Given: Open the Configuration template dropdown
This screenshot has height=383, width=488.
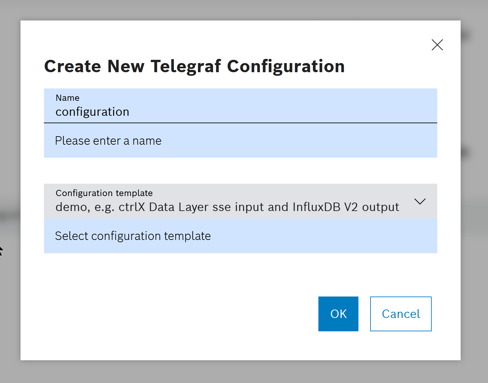Looking at the screenshot, I should [x=241, y=201].
